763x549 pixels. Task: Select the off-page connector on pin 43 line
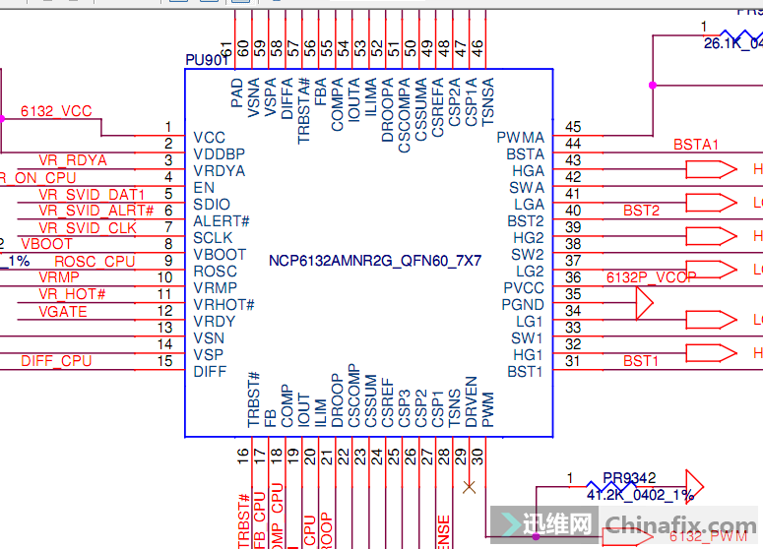(711, 169)
